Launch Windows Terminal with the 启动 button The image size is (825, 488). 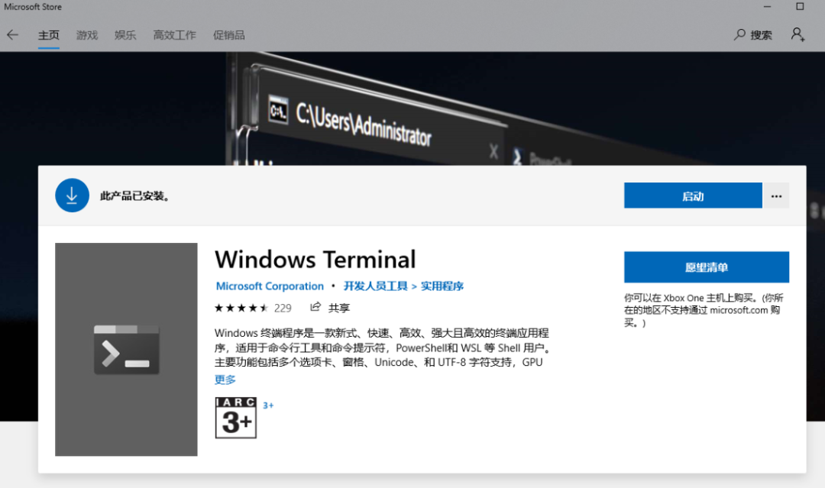[x=692, y=196]
